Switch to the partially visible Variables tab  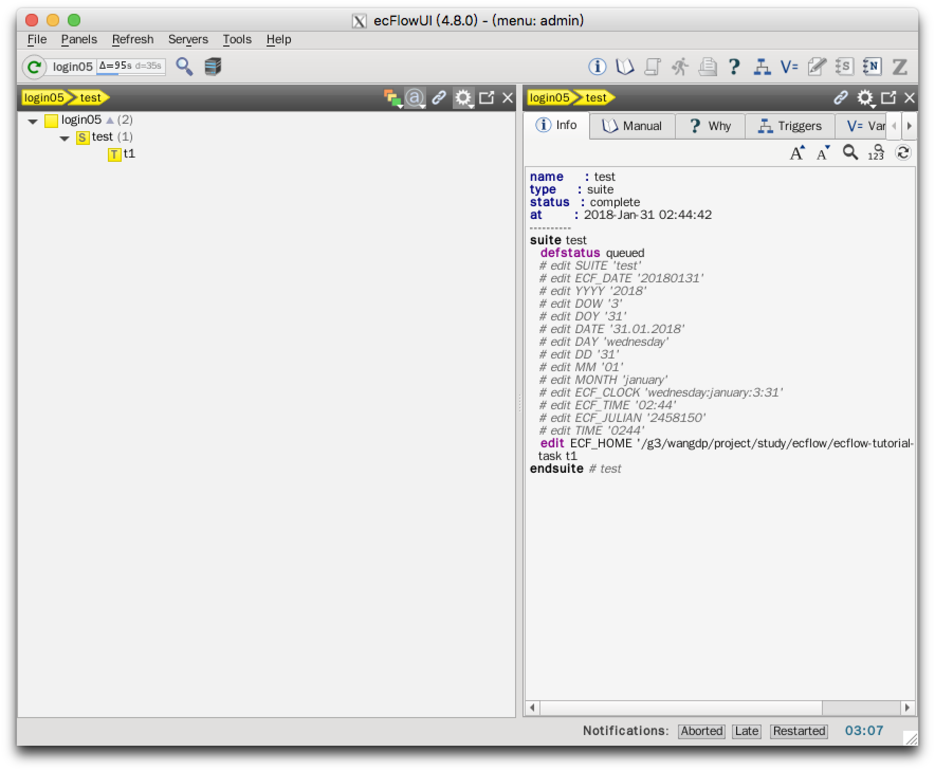pyautogui.click(x=861, y=126)
